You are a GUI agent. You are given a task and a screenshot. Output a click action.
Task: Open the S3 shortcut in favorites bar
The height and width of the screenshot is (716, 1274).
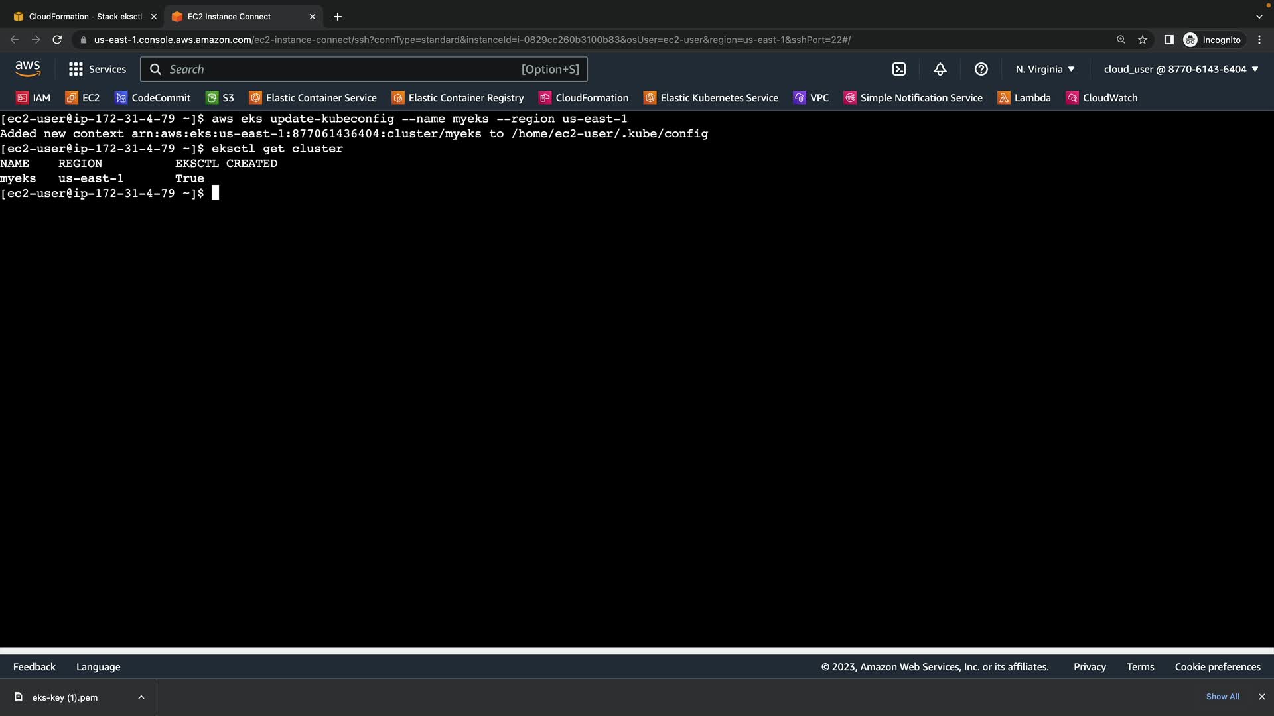pyautogui.click(x=220, y=98)
